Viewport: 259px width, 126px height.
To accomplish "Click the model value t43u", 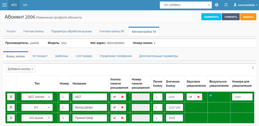I will point(64,43).
